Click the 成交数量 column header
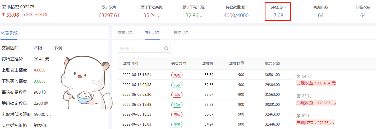Screen dimensions: 376x129 237,63
